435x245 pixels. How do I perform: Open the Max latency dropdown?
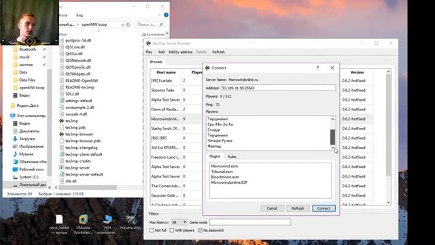pos(179,223)
